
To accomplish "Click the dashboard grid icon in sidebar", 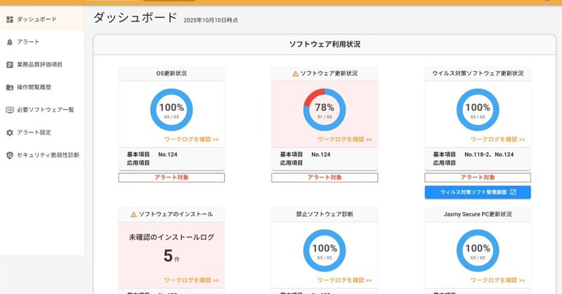I will 10,20.
